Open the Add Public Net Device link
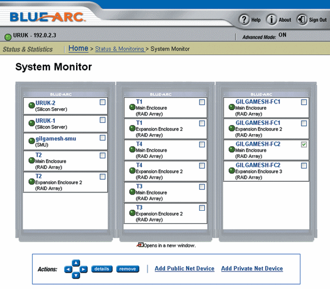The image size is (330, 289). [x=185, y=269]
